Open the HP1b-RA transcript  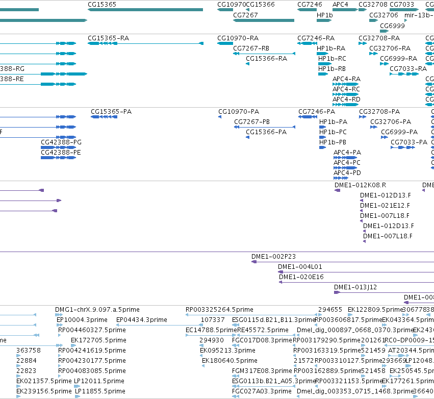click(322, 54)
